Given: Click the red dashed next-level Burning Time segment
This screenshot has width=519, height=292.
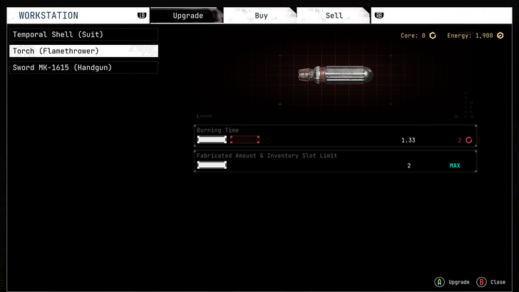Looking at the screenshot, I should pyautogui.click(x=245, y=140).
